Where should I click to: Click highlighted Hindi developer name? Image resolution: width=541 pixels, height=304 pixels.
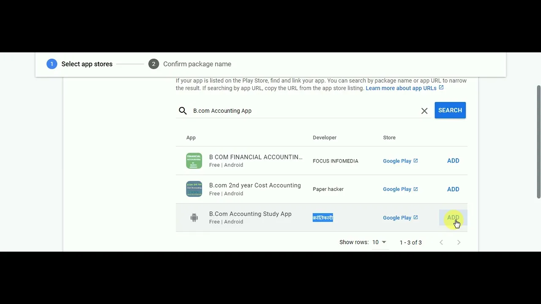click(x=323, y=217)
